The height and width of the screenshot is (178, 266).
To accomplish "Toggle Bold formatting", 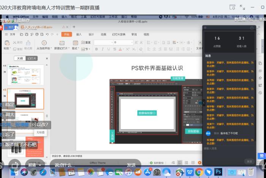I will (x=97, y=49).
